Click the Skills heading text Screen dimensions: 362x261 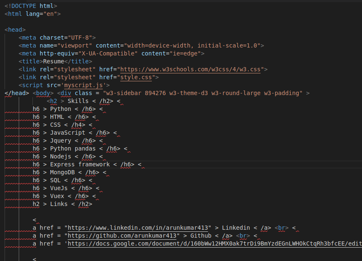(78, 101)
